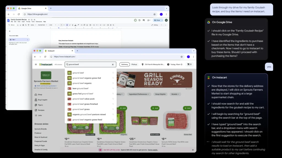Open the three-dot options for Tab 1

(28, 39)
